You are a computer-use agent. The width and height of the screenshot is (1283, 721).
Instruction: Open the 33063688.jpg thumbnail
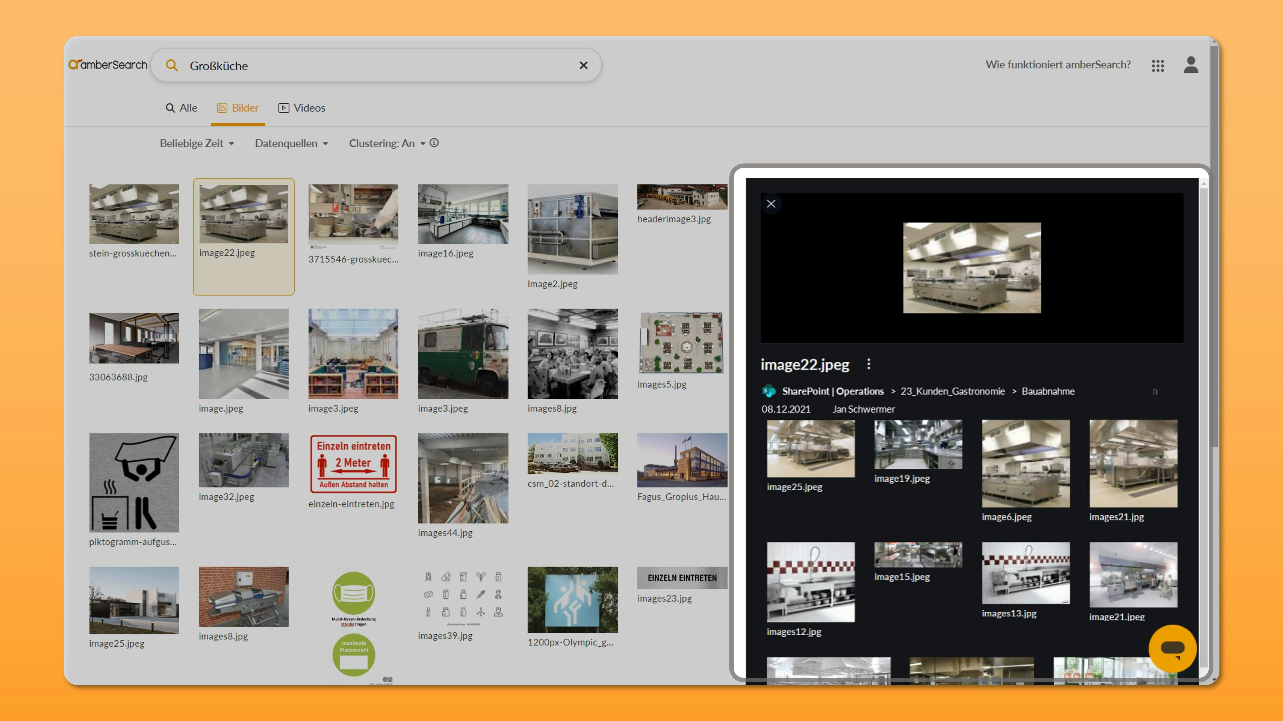[134, 338]
